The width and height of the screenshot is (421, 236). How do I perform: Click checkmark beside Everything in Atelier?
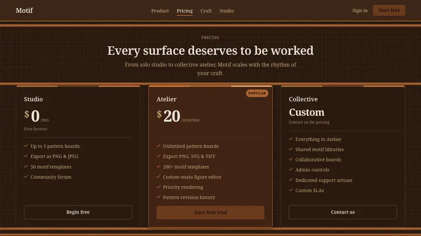coord(291,139)
